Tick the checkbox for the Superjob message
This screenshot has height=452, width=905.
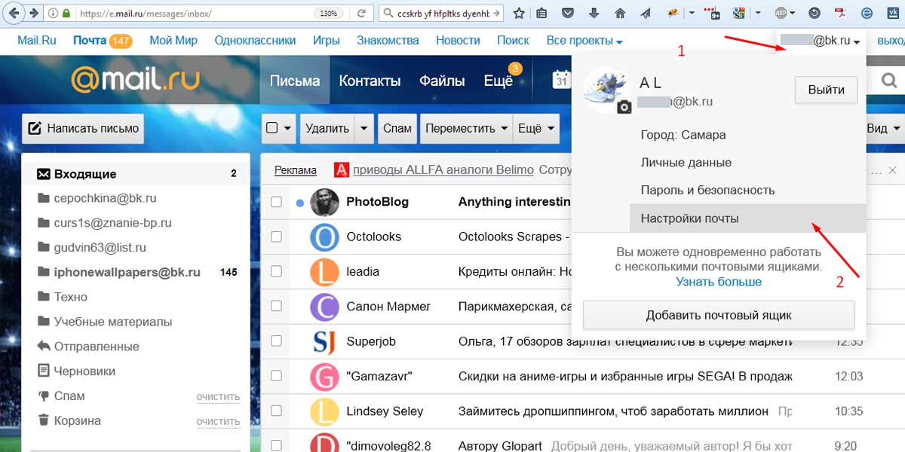[276, 341]
